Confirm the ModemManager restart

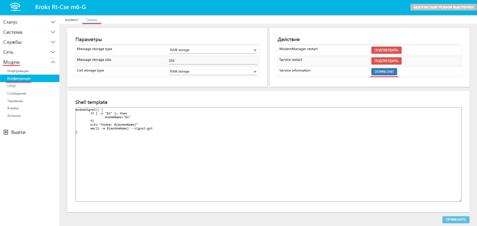pyautogui.click(x=386, y=50)
